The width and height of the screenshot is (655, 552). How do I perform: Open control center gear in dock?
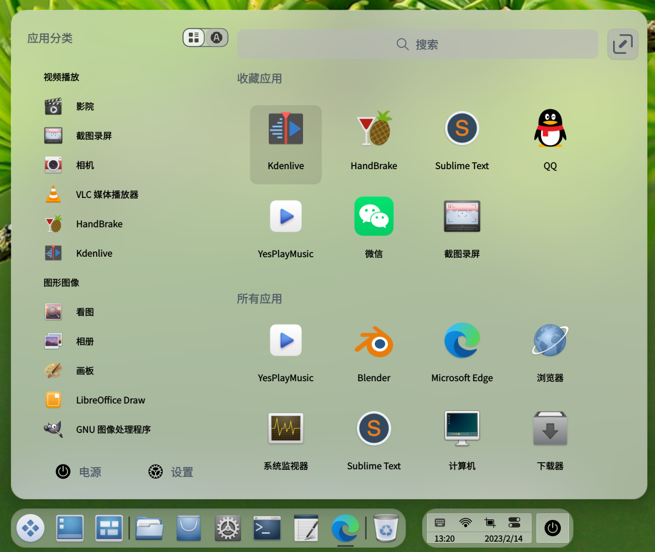(228, 528)
